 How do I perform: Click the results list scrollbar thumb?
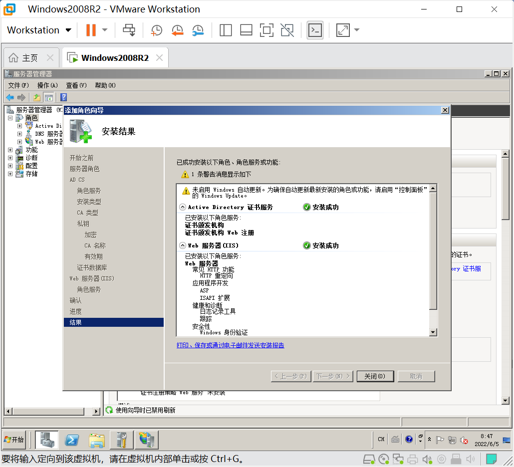pos(433,250)
